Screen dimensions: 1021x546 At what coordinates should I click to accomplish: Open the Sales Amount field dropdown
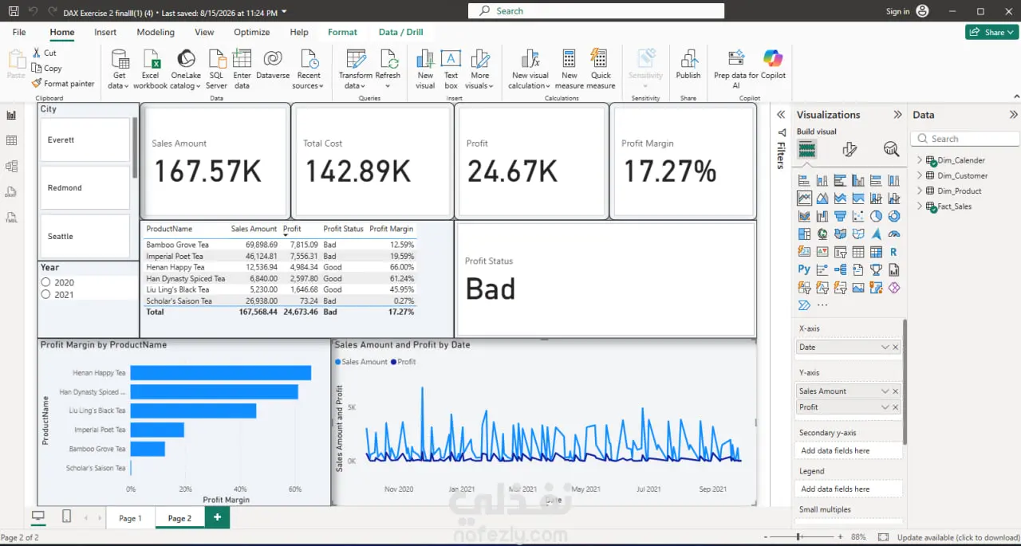tap(885, 391)
